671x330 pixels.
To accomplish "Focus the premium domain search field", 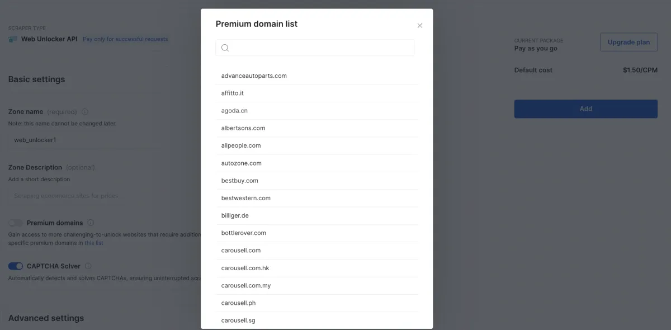I will tap(315, 48).
